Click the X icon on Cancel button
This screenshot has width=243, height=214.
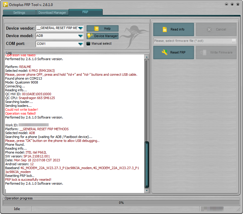tap(209, 30)
